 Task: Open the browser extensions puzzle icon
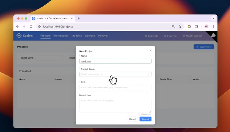196,26
